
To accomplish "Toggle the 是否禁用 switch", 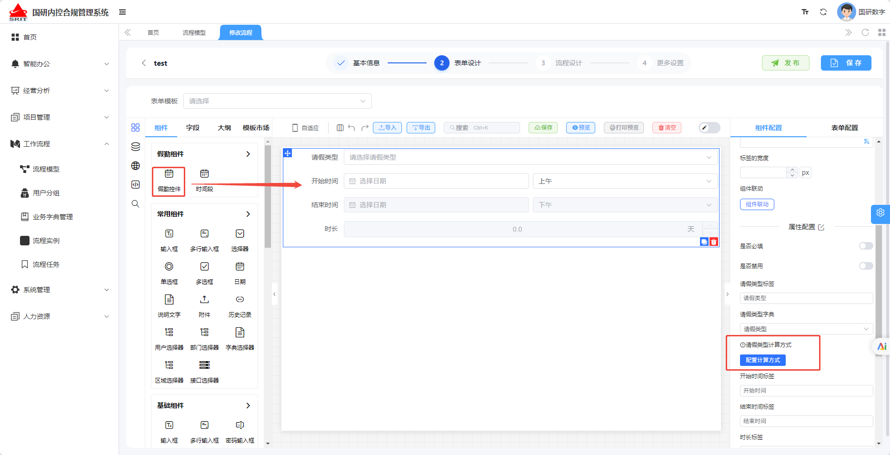I will click(x=866, y=266).
